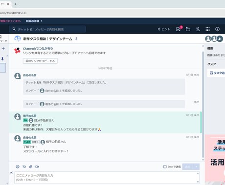
Task: Click the browser address bar URL
Action: tap(13, 13)
